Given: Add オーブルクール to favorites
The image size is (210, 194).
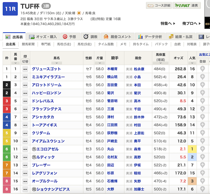Looking at the screenshot, I should [202, 181].
